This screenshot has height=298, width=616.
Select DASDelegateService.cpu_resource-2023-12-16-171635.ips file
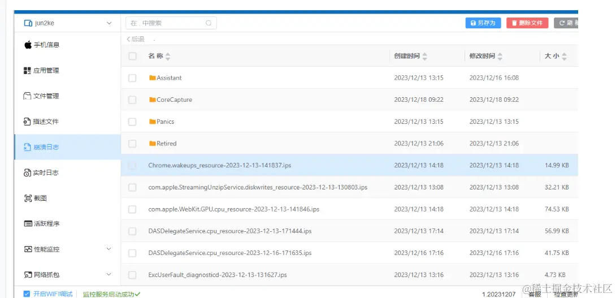pyautogui.click(x=230, y=253)
